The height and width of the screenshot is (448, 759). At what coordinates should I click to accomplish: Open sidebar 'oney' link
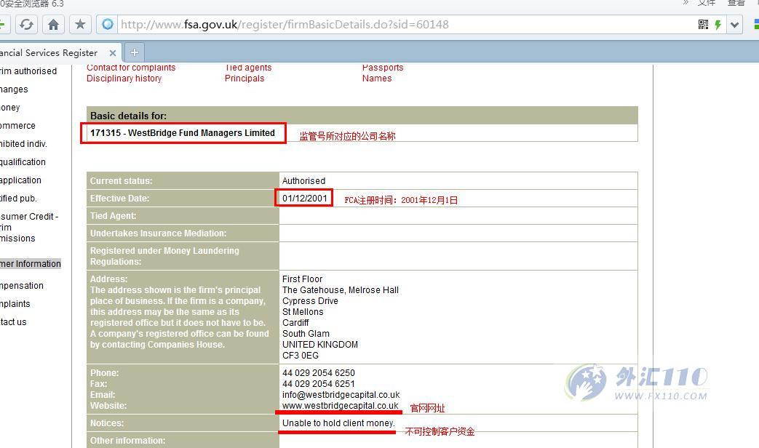click(9, 108)
